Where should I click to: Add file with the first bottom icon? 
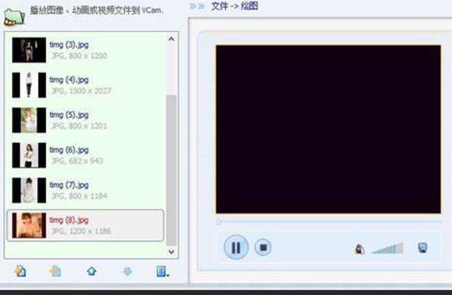coord(20,271)
